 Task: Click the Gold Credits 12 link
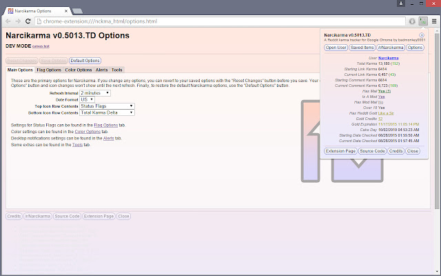pos(380,119)
